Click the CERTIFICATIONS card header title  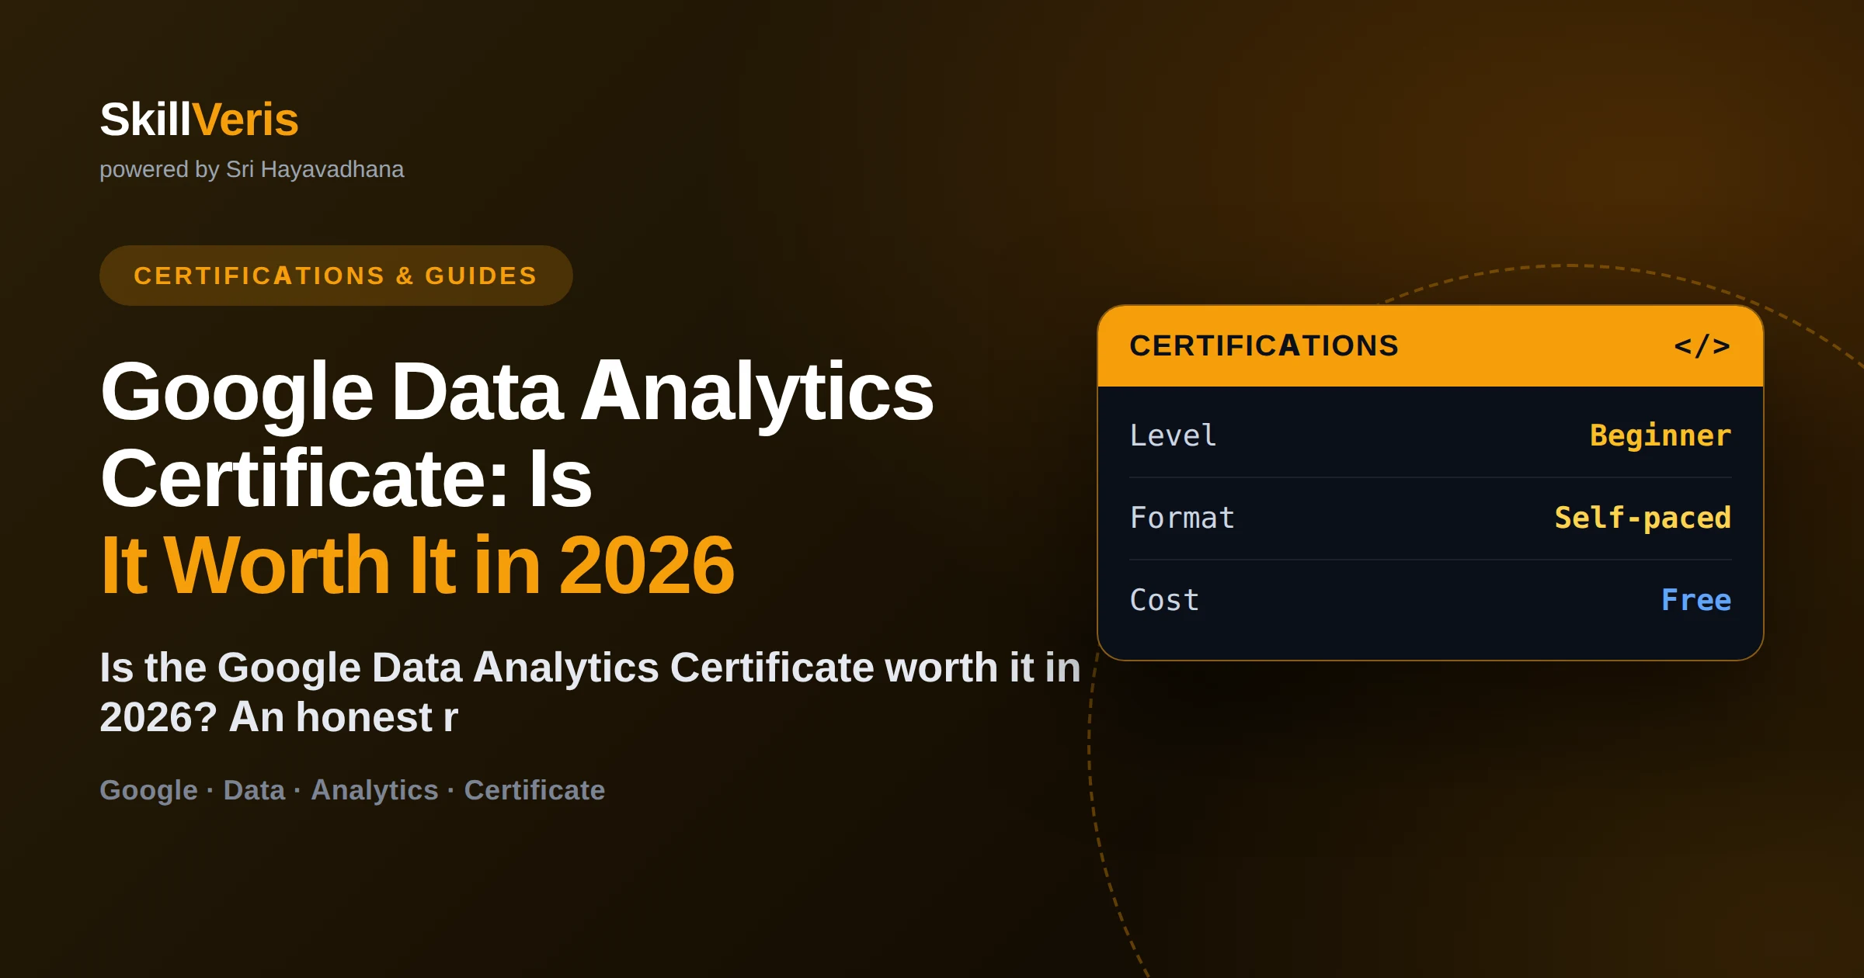[1264, 345]
